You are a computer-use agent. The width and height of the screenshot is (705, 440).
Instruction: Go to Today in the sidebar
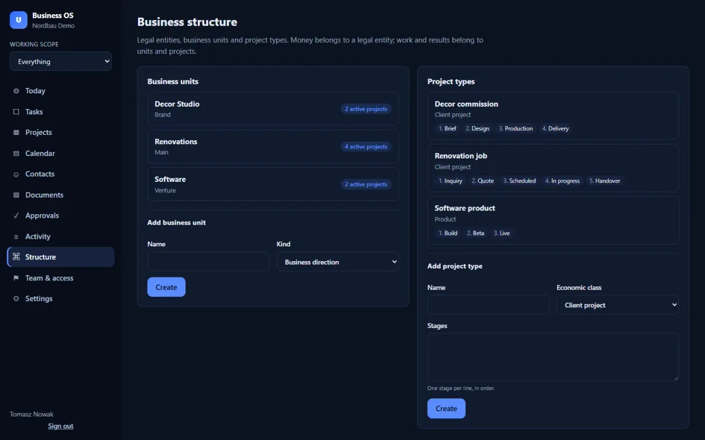click(61, 91)
